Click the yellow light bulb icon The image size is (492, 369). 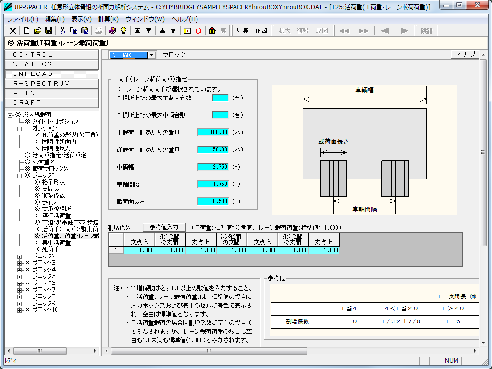pos(123,31)
